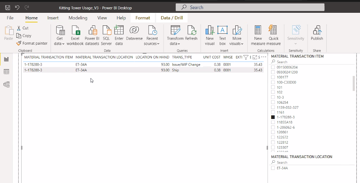Create a Quick measure
360x183 pixels.
[x=274, y=35]
